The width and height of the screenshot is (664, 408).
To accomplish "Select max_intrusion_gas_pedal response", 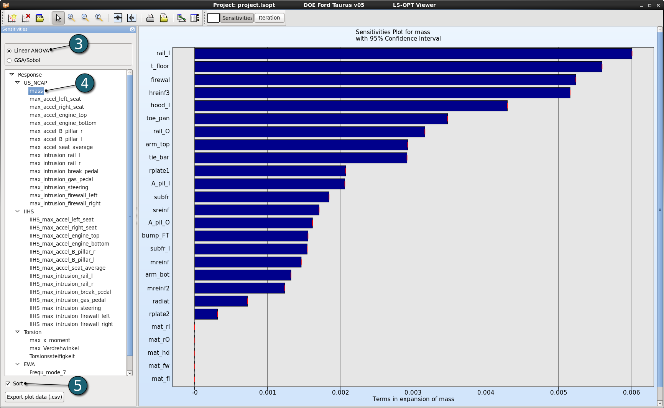I will [x=61, y=179].
